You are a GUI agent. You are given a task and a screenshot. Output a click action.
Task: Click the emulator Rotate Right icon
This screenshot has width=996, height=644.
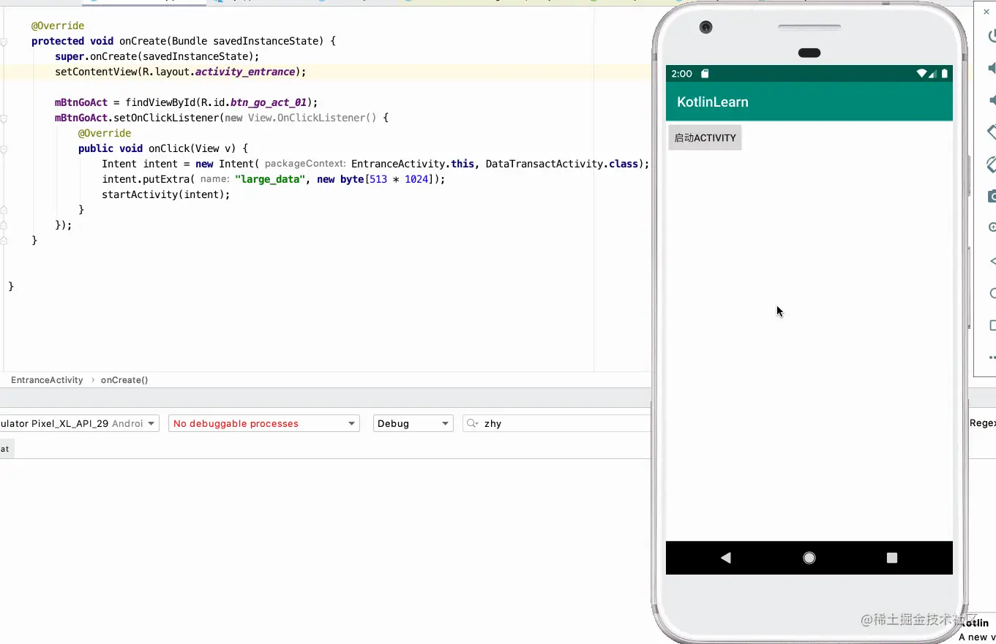pyautogui.click(x=992, y=164)
